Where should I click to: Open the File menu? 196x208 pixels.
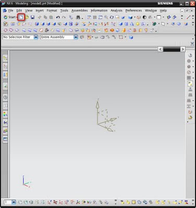tap(11, 11)
